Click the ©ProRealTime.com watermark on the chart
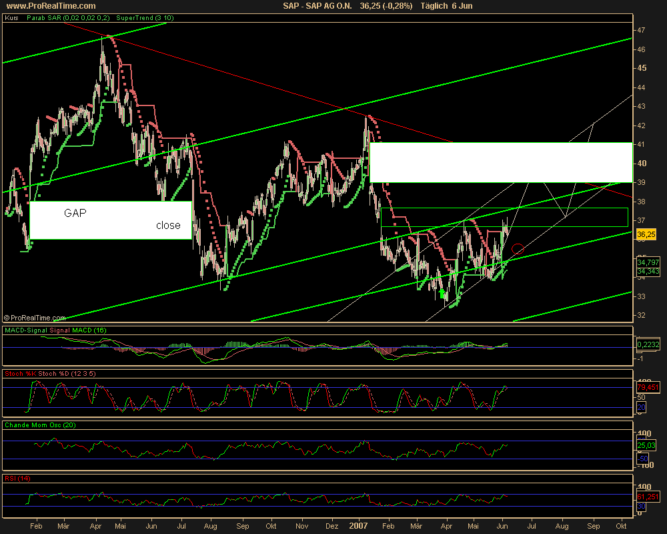This screenshot has height=534, width=667. pyautogui.click(x=35, y=318)
